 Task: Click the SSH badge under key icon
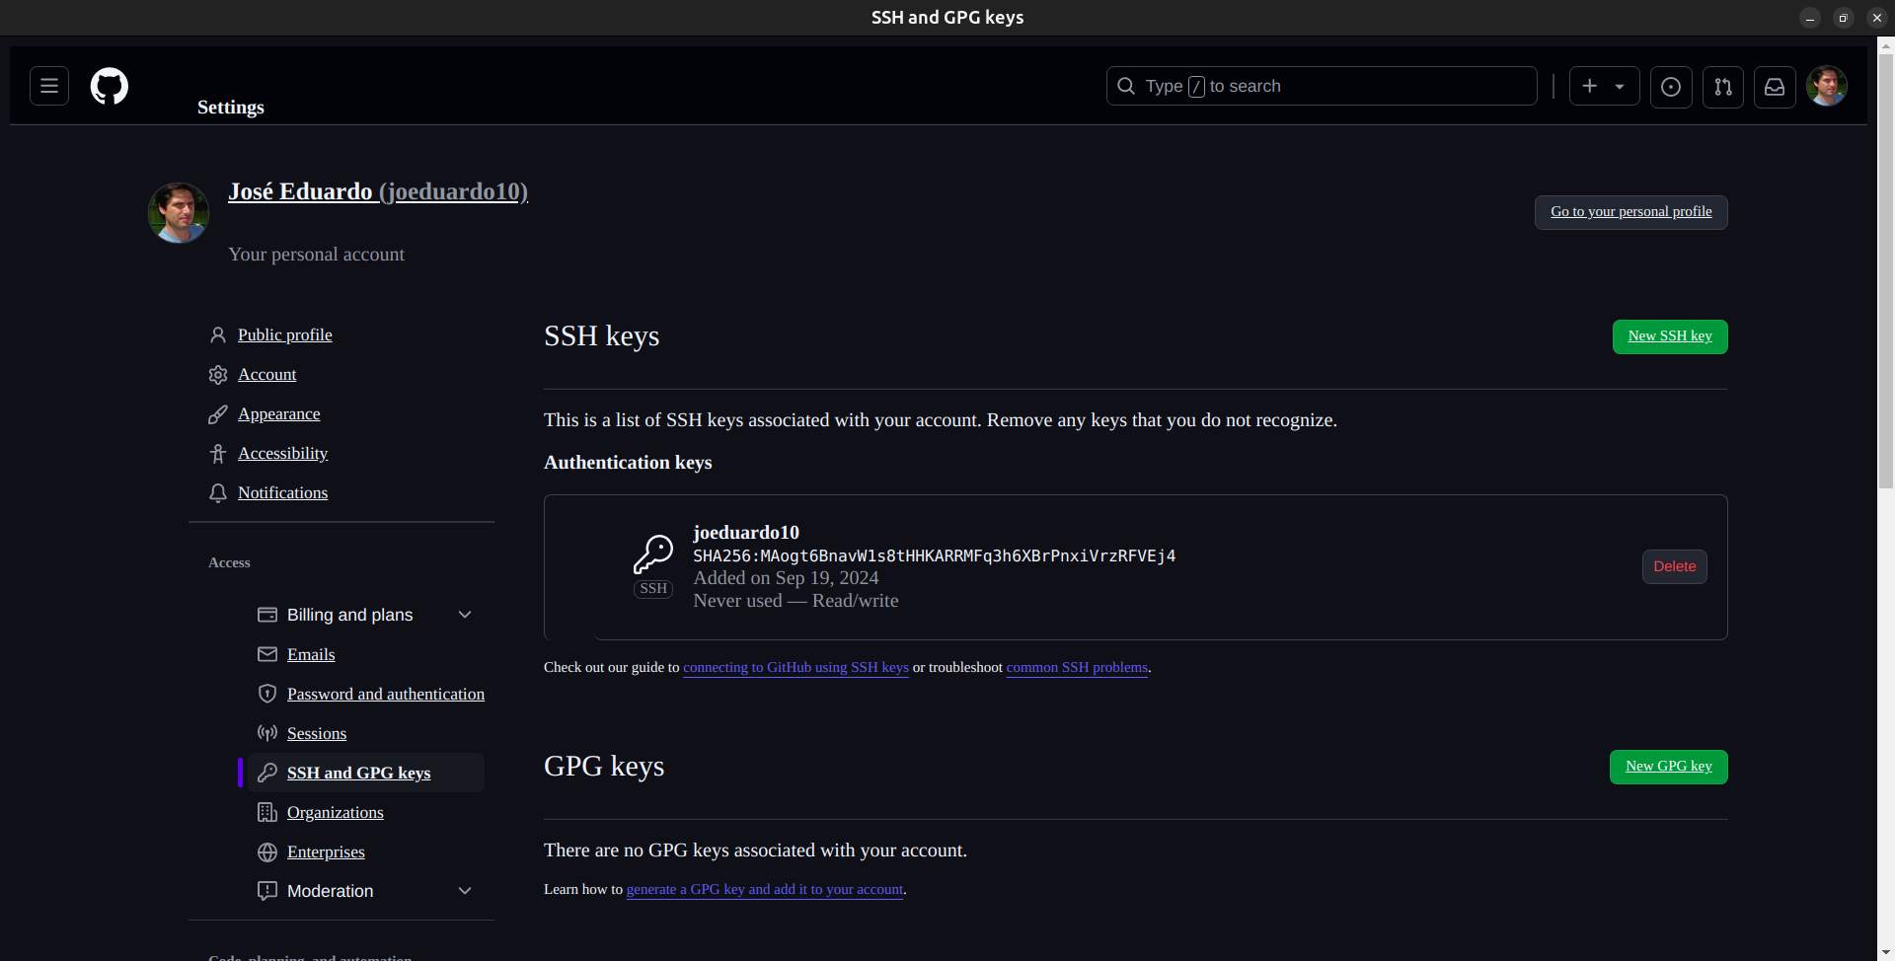(653, 589)
